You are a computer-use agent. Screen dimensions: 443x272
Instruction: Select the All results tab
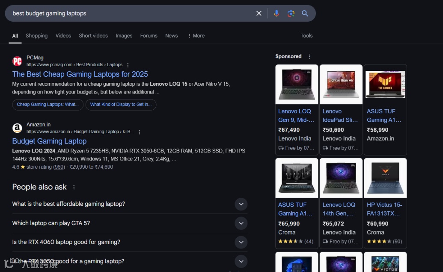pos(15,36)
